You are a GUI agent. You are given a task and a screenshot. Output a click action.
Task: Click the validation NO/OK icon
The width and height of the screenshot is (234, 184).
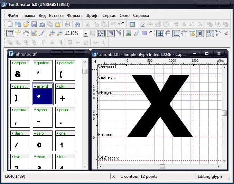(x=226, y=33)
